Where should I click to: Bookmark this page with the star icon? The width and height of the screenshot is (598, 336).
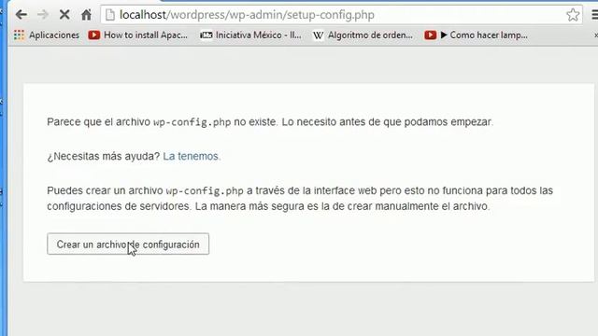pos(573,15)
